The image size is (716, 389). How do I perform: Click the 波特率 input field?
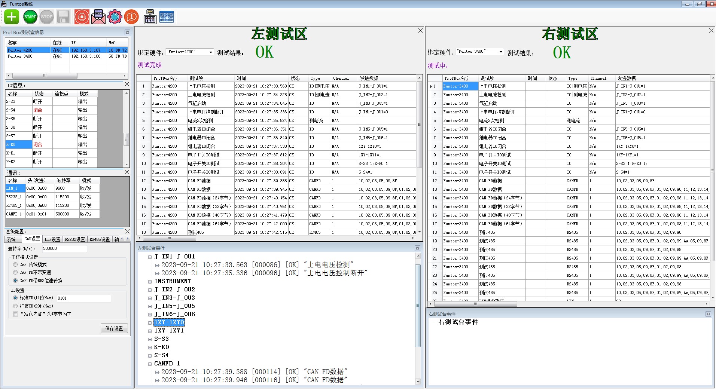(x=64, y=249)
